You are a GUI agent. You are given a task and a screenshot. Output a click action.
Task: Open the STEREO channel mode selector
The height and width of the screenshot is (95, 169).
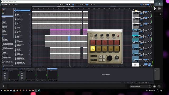tap(94, 56)
